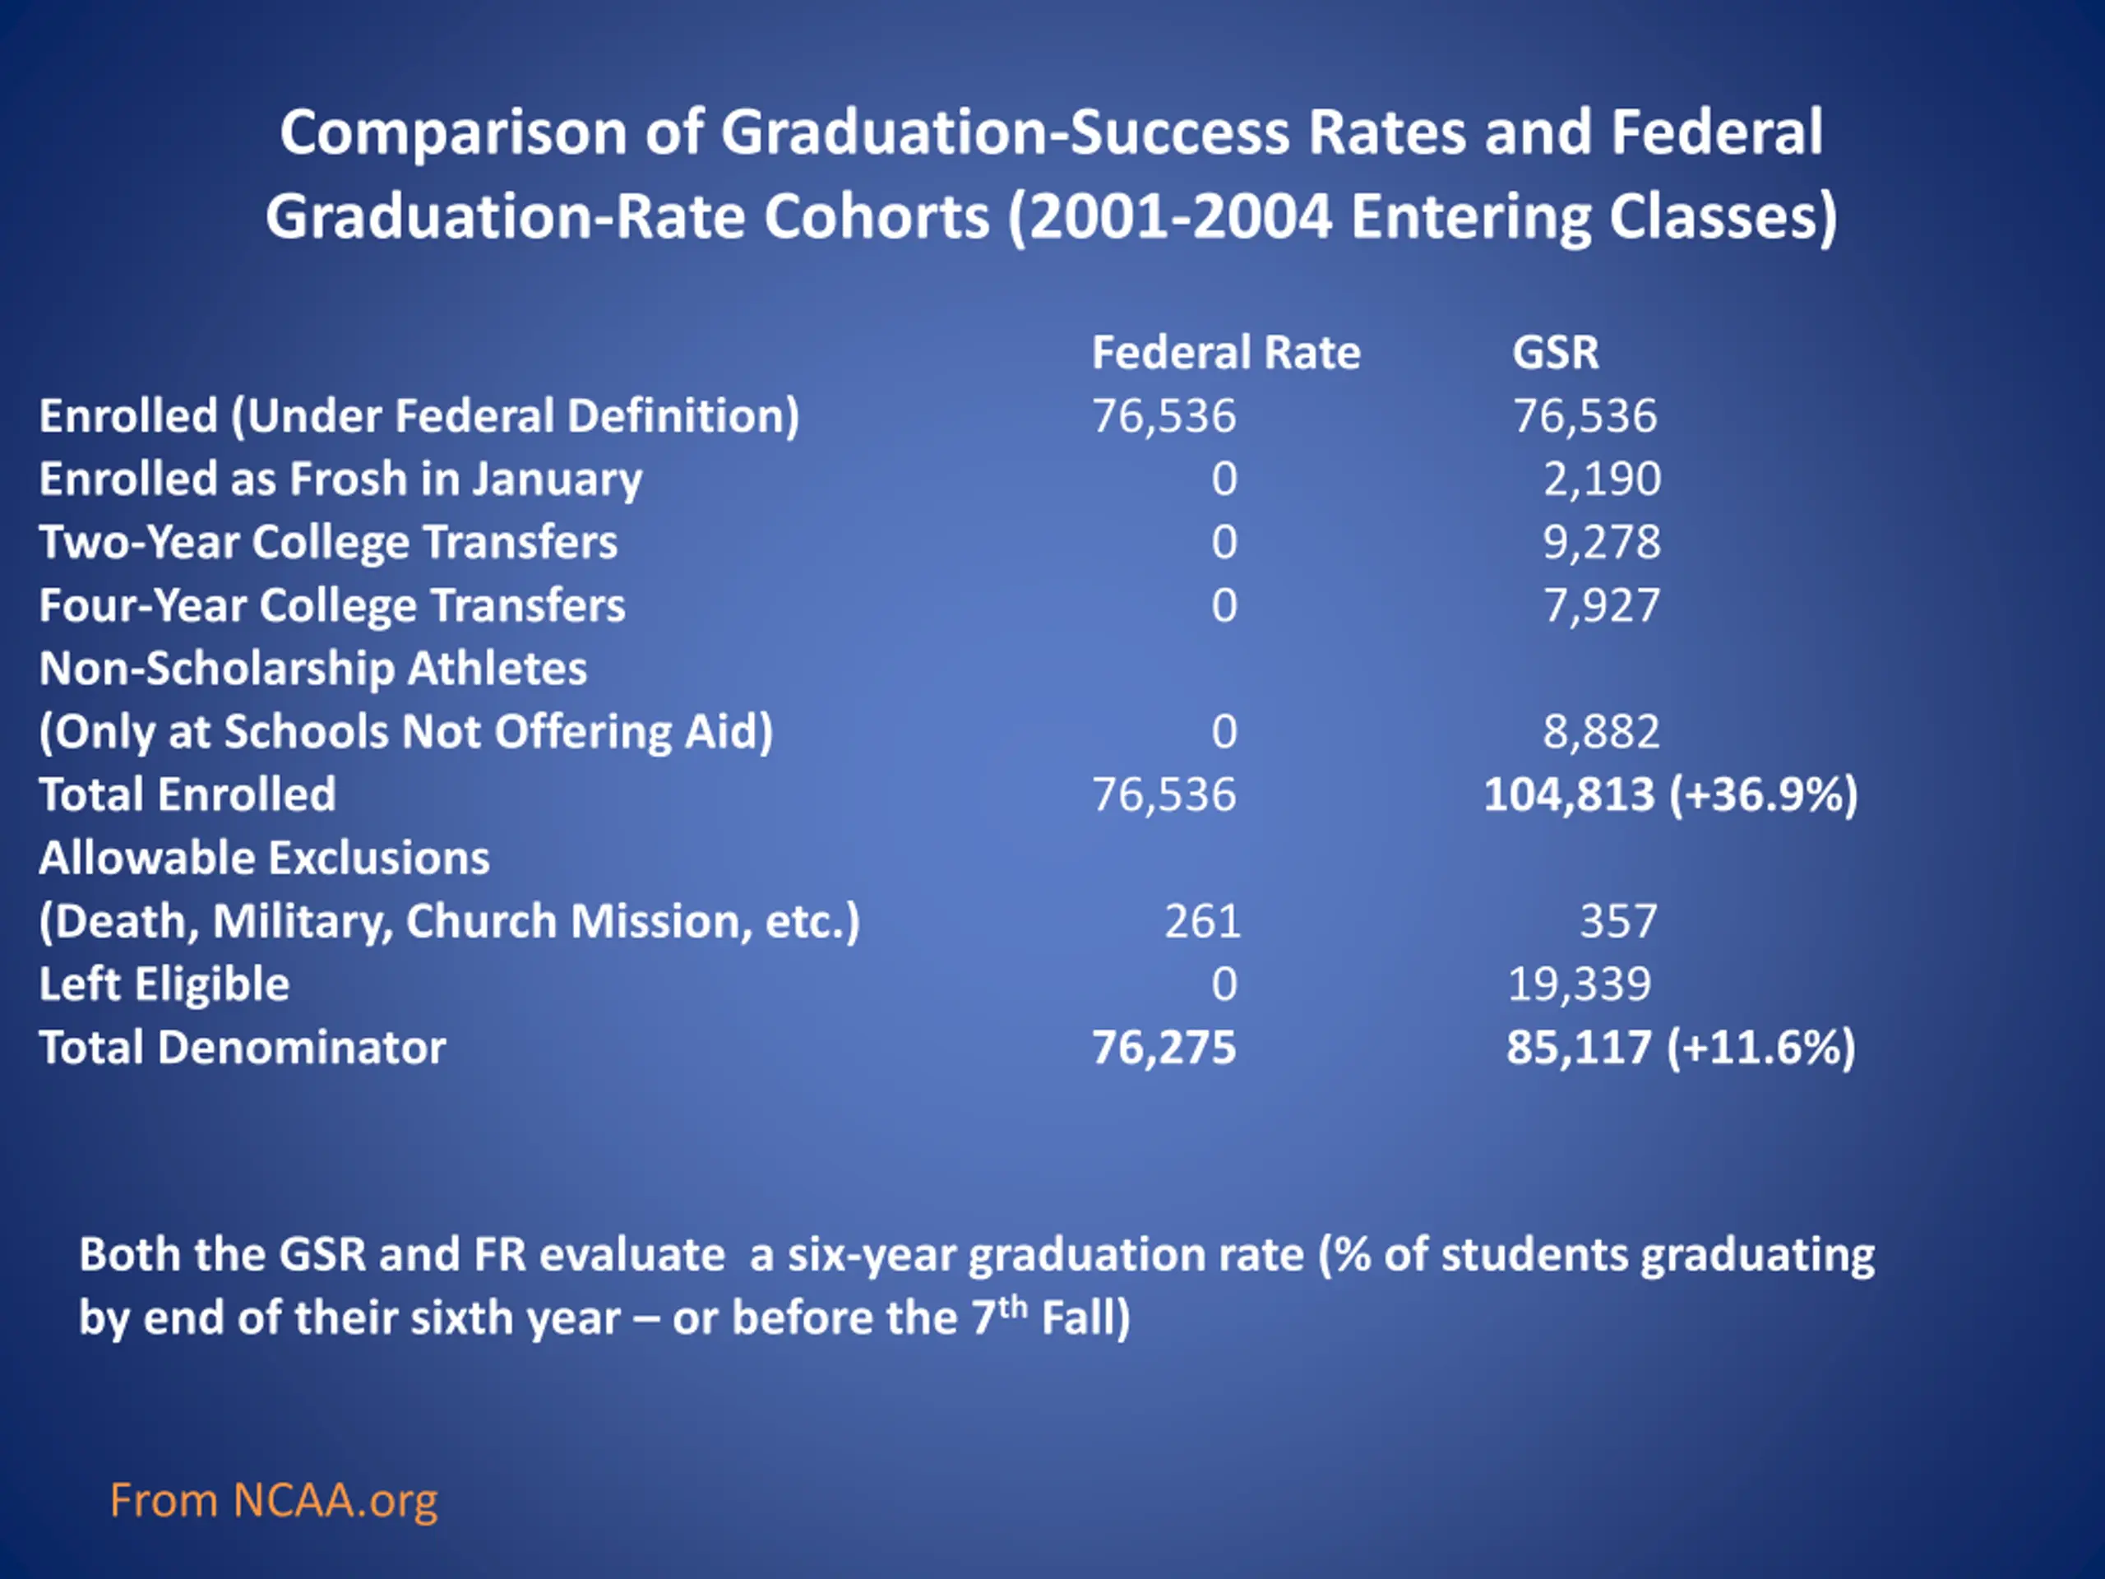Click the "Two-Year College Transfers" row label
Screen dimensions: 2105x1579
327,542
